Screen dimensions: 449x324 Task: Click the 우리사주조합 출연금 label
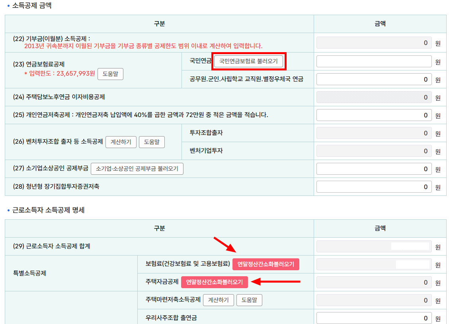point(171,318)
